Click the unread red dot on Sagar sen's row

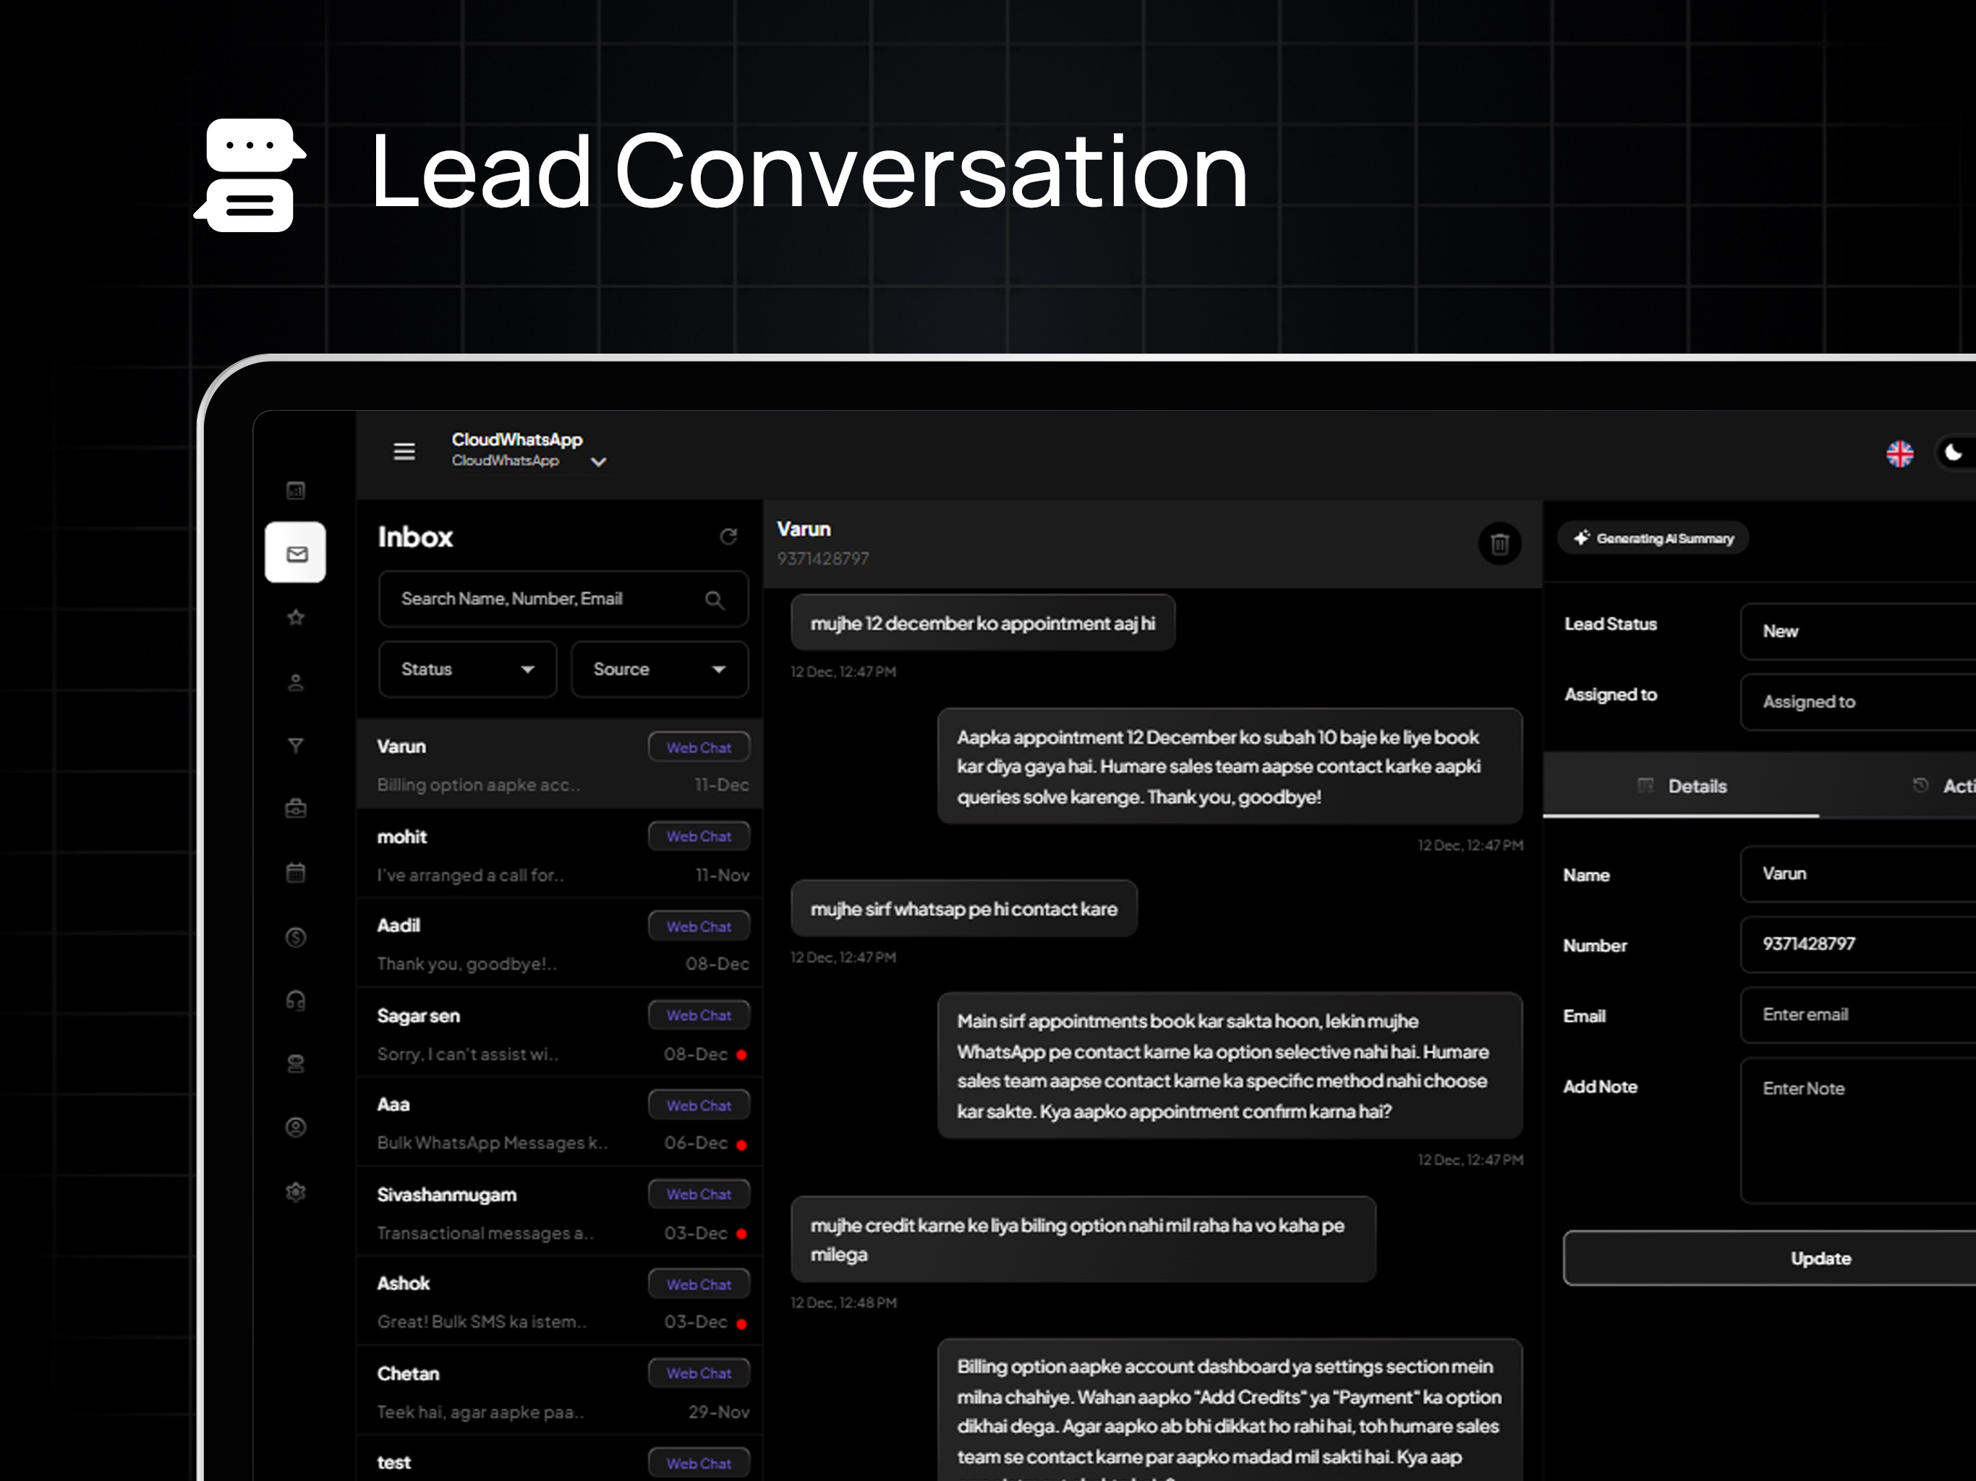tap(741, 1055)
